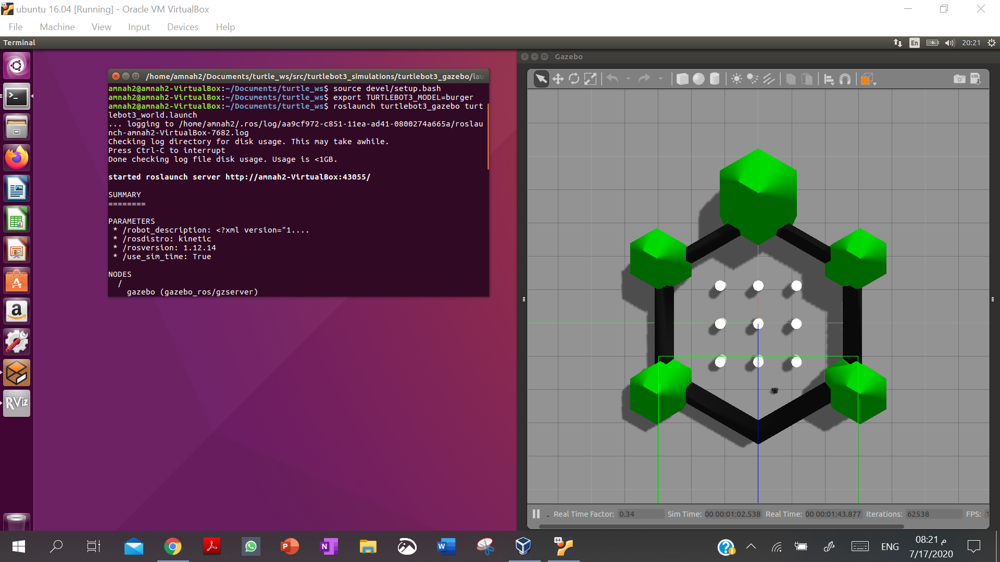Open the En keyboard layout indicator

[x=915, y=43]
